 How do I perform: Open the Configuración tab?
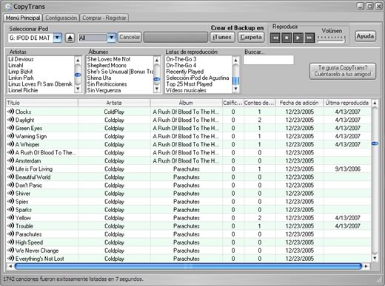61,18
